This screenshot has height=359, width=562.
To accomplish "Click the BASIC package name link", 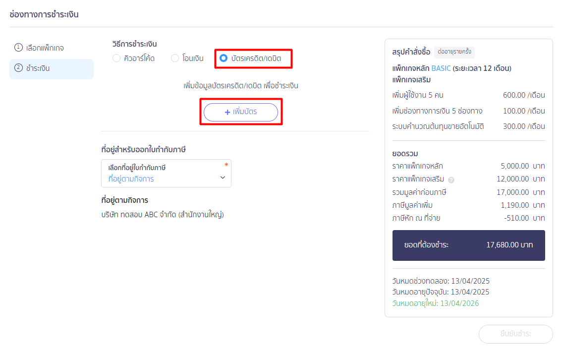I will point(441,68).
